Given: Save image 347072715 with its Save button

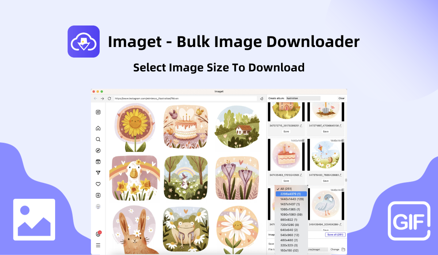Looking at the screenshot, I should tap(286, 132).
